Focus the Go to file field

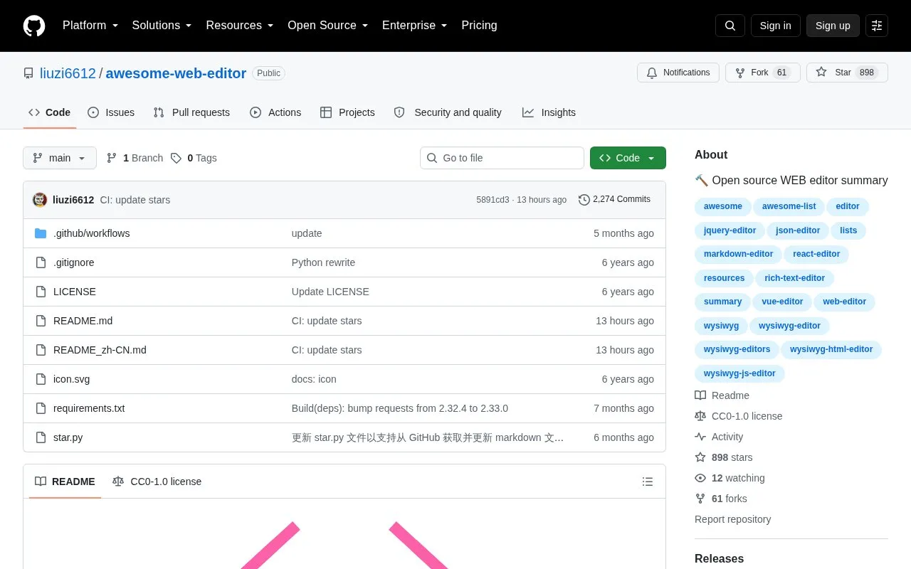point(502,158)
